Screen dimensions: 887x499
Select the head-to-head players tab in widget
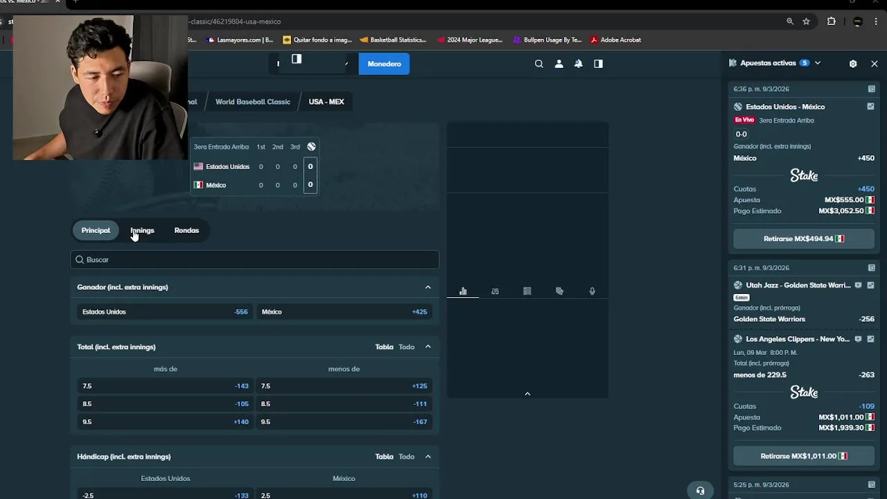click(x=495, y=291)
